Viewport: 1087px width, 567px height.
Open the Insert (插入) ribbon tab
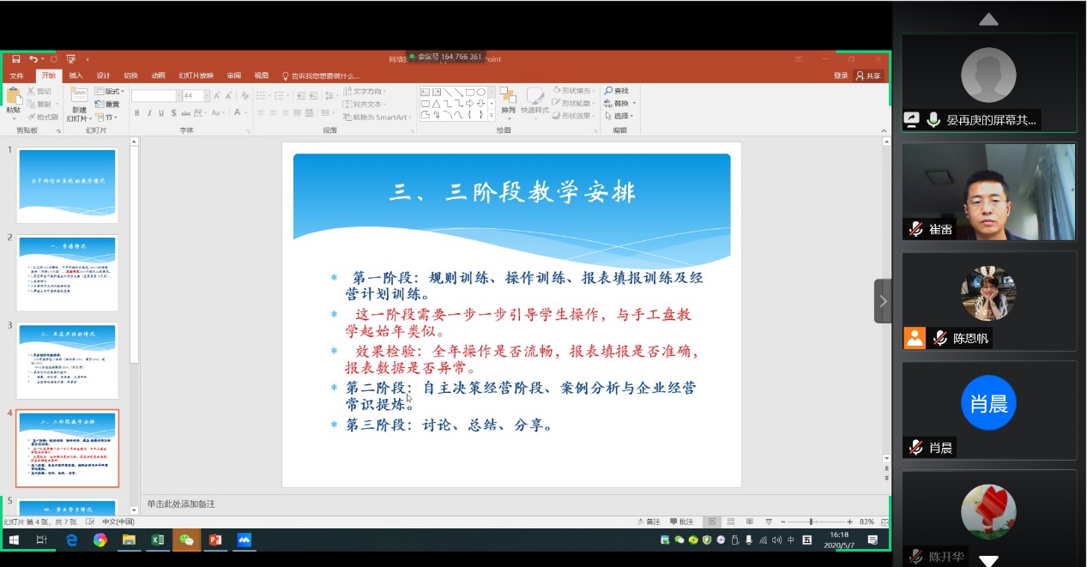pyautogui.click(x=75, y=75)
